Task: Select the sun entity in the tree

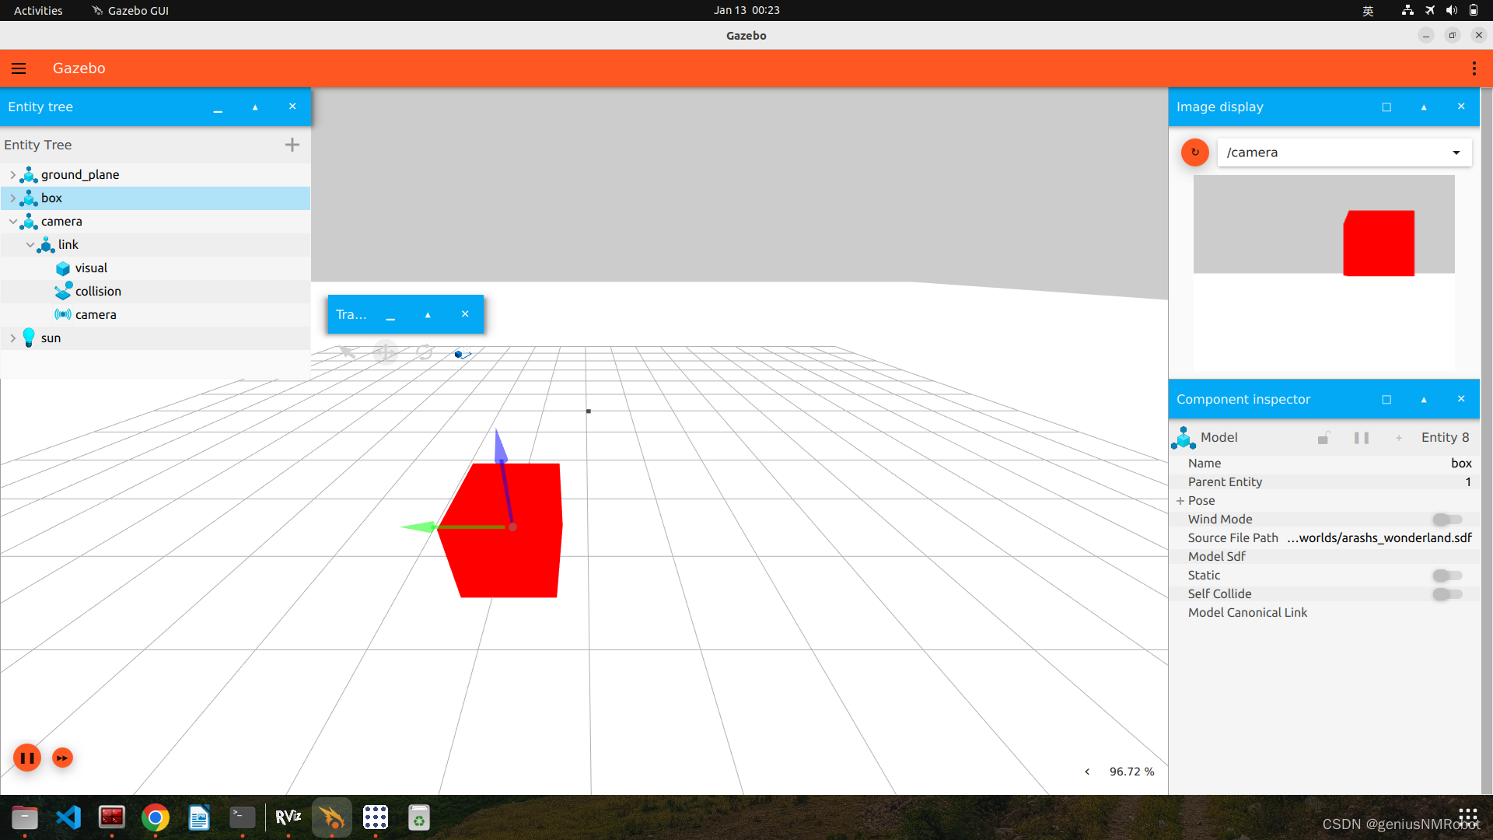Action: tap(51, 338)
